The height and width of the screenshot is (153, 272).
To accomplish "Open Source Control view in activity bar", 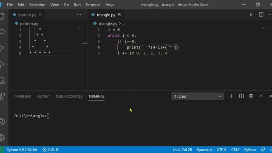I will [x=2, y=48].
